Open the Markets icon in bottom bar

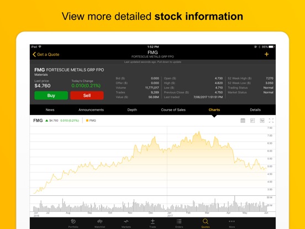[126, 221]
